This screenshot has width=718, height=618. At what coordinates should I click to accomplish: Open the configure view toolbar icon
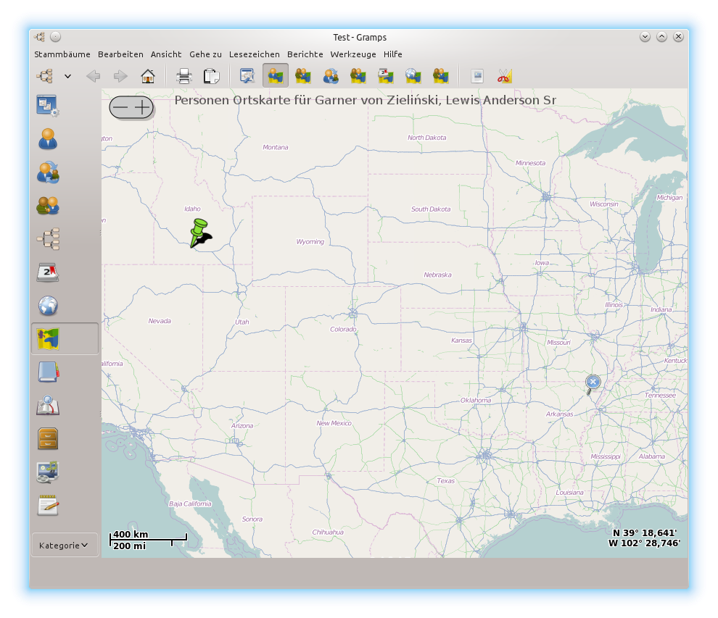tap(248, 76)
